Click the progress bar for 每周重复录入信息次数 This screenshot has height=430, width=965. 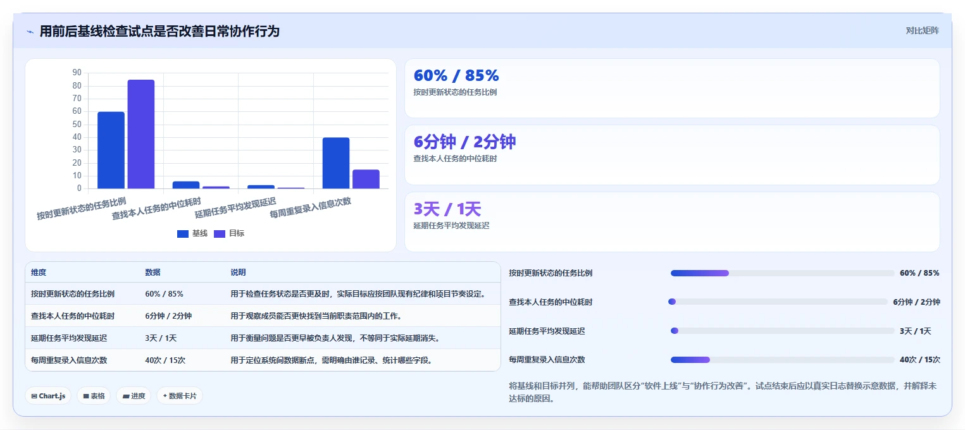[x=782, y=360]
